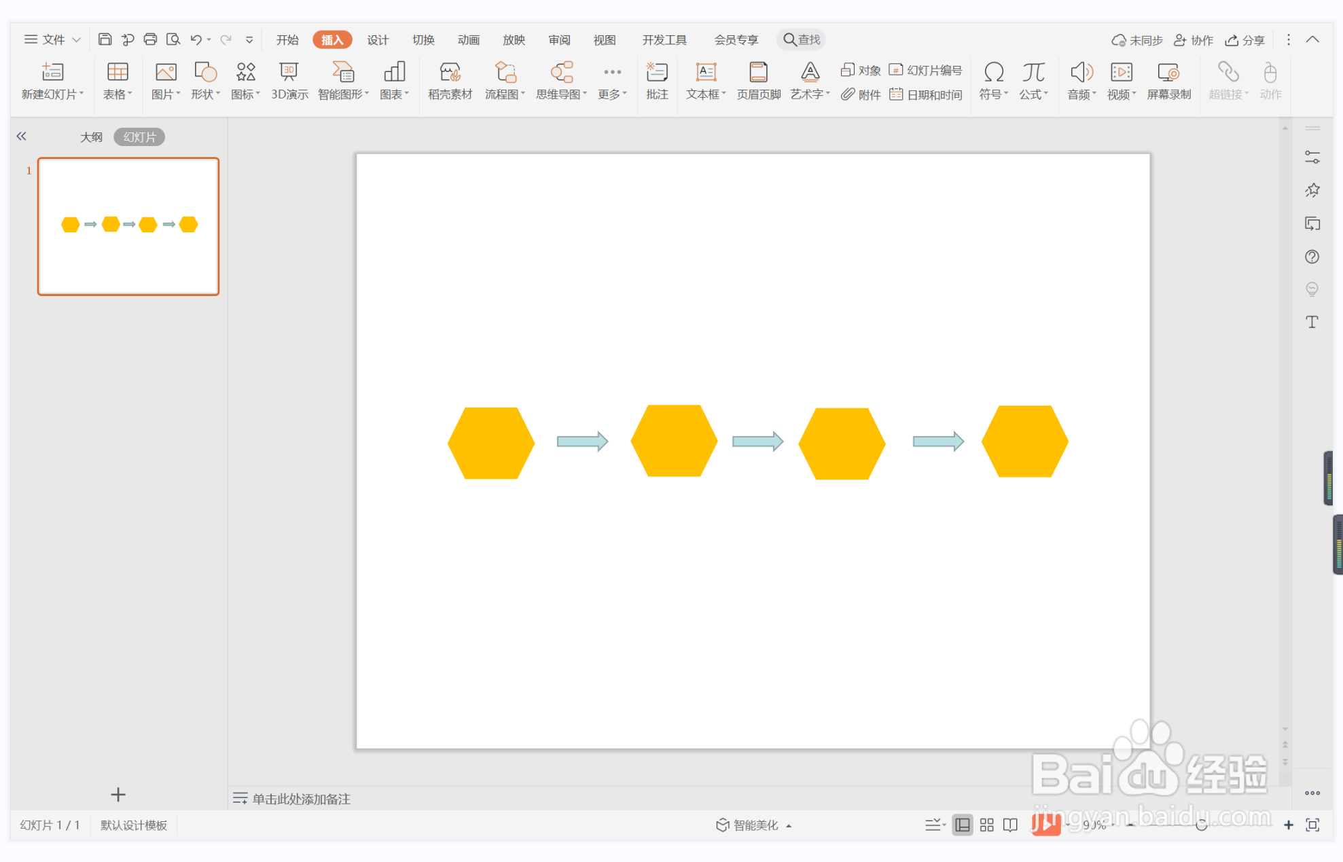Expand the Smart Beautify popup arrow
This screenshot has height=862, width=1343.
point(789,826)
